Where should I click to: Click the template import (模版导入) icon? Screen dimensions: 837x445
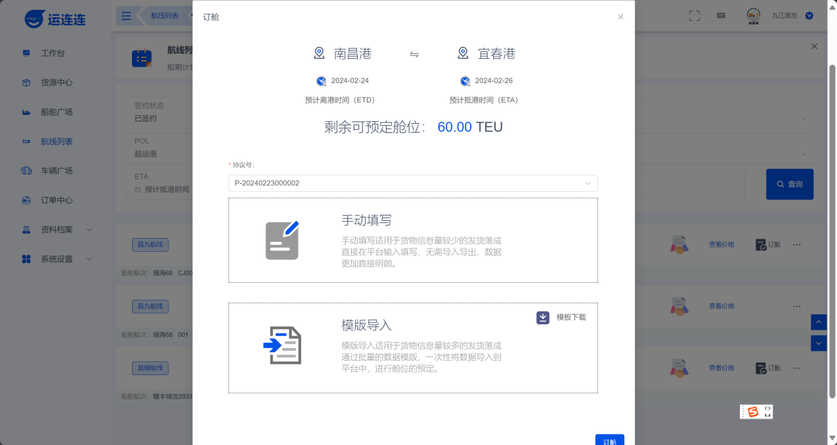282,345
